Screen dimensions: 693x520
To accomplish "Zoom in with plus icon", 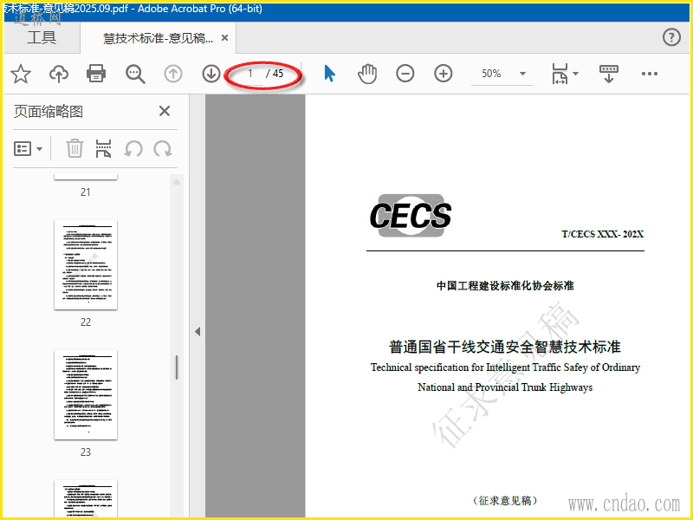I will tap(444, 74).
